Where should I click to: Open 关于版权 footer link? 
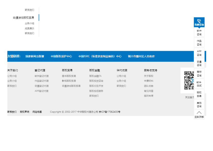click(x=149, y=76)
